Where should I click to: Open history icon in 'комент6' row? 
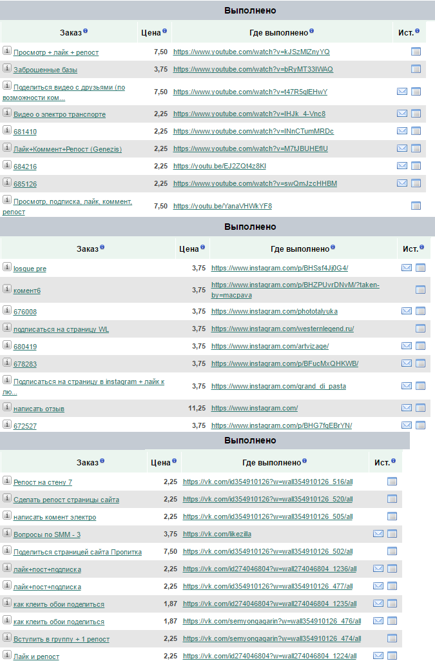[420, 290]
